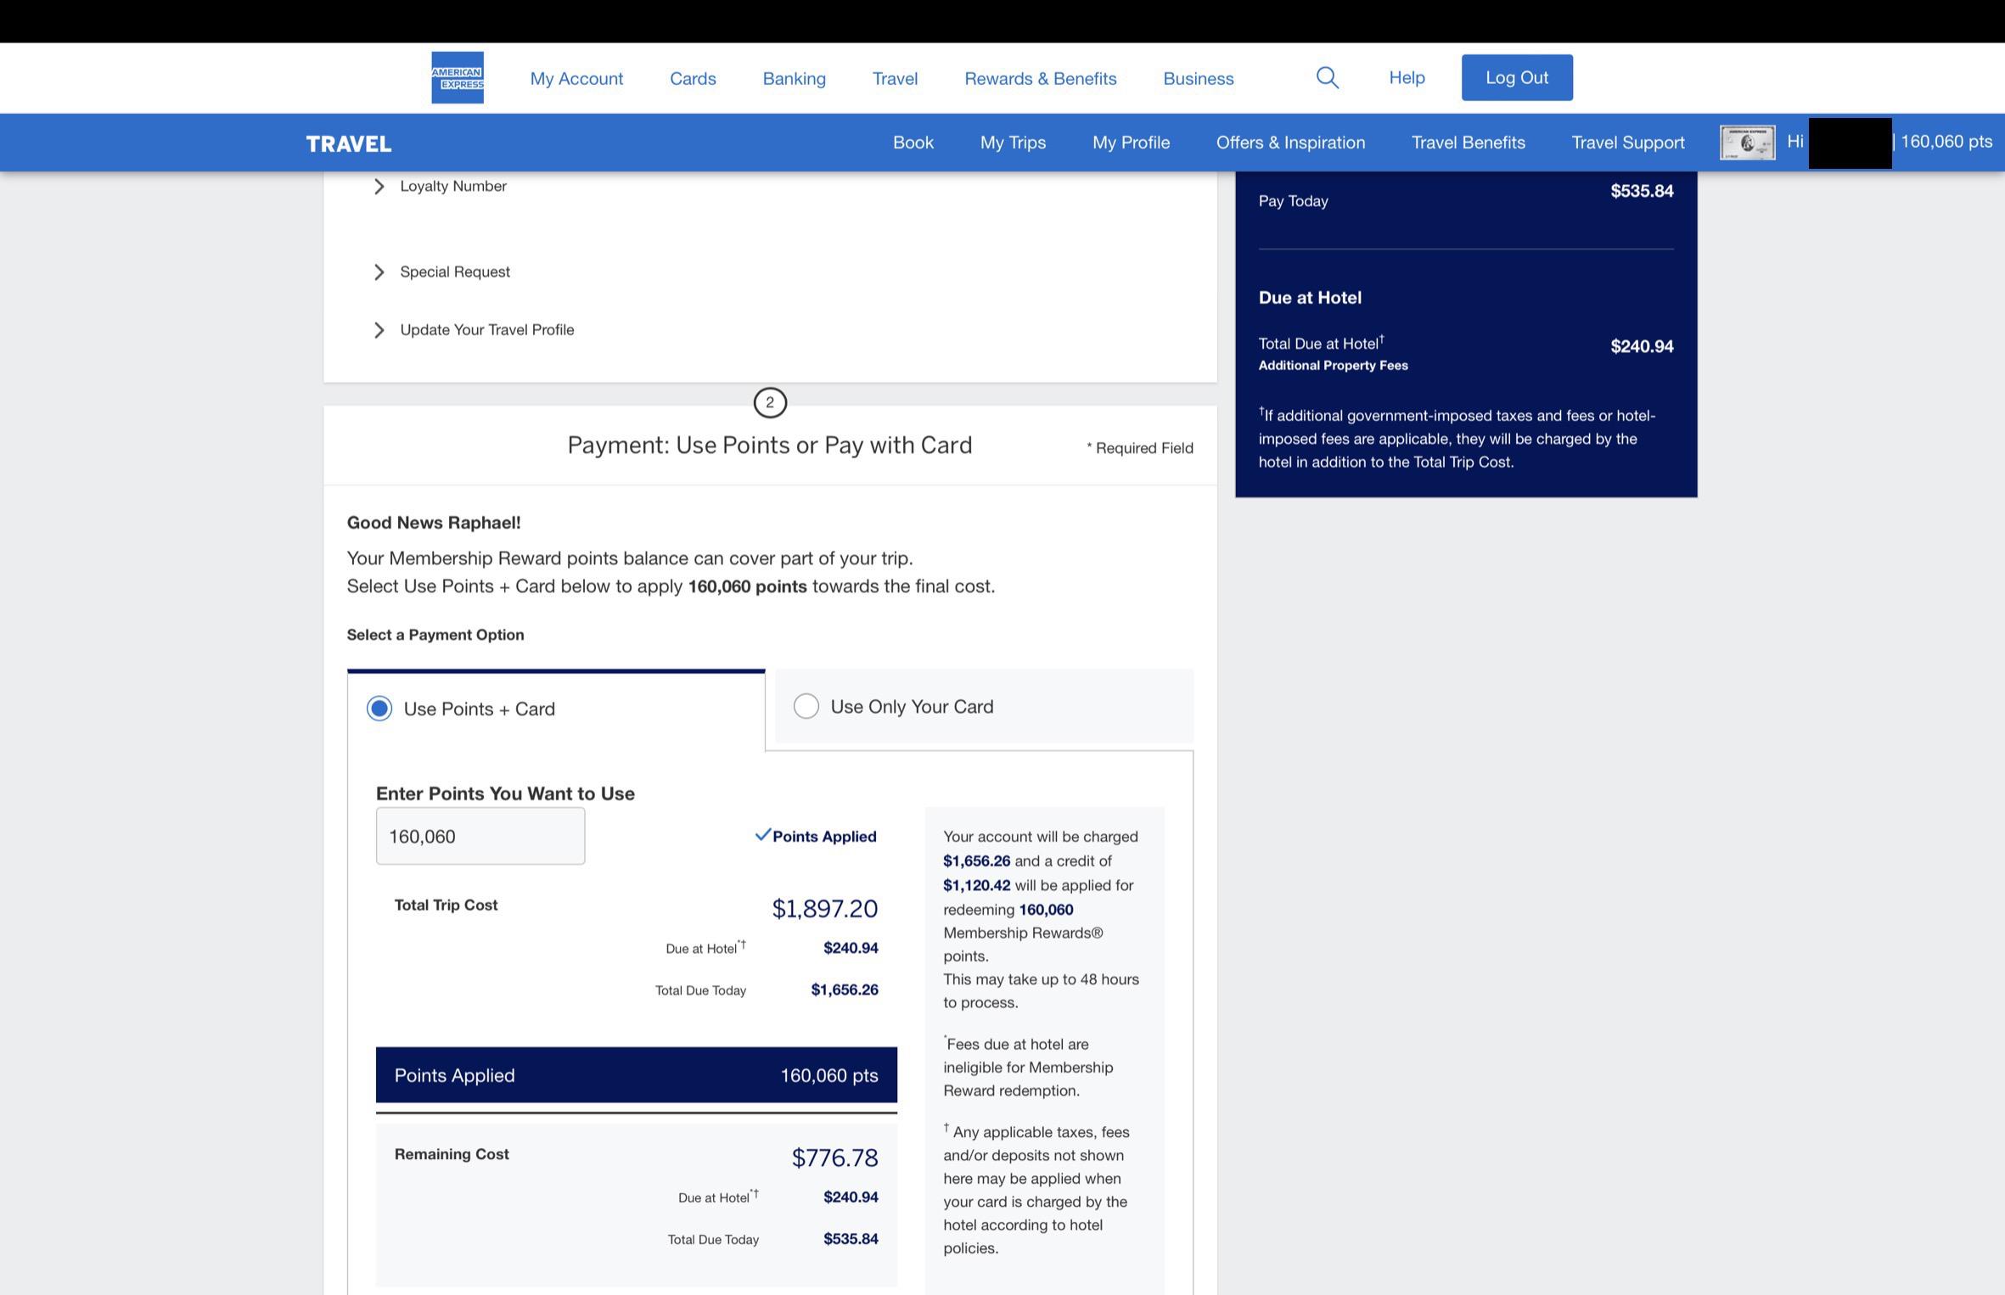
Task: Click the TRAVEL heading logo
Action: pos(348,143)
